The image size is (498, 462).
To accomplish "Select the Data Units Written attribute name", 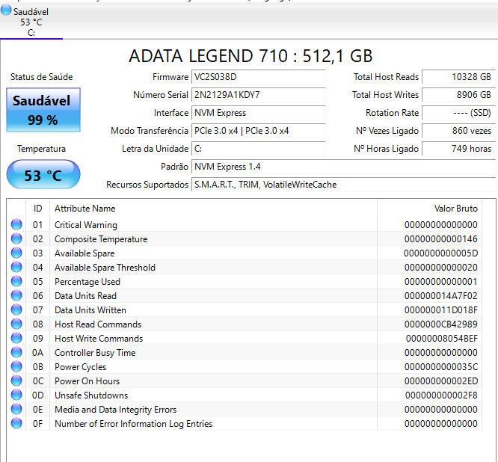I will (90, 310).
